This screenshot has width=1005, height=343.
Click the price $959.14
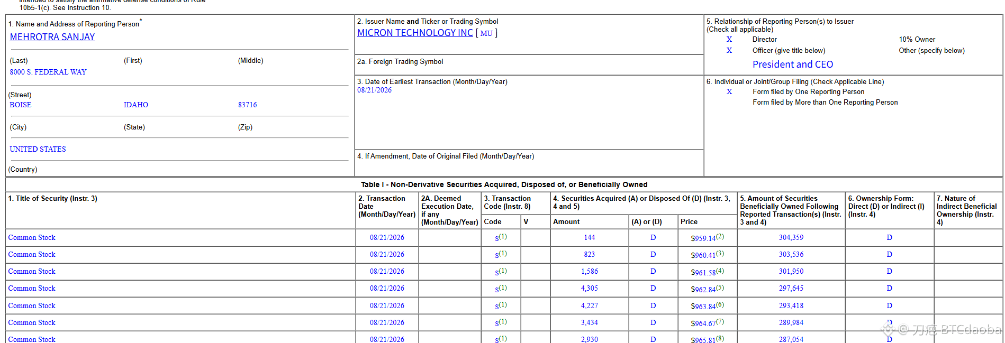(x=703, y=239)
